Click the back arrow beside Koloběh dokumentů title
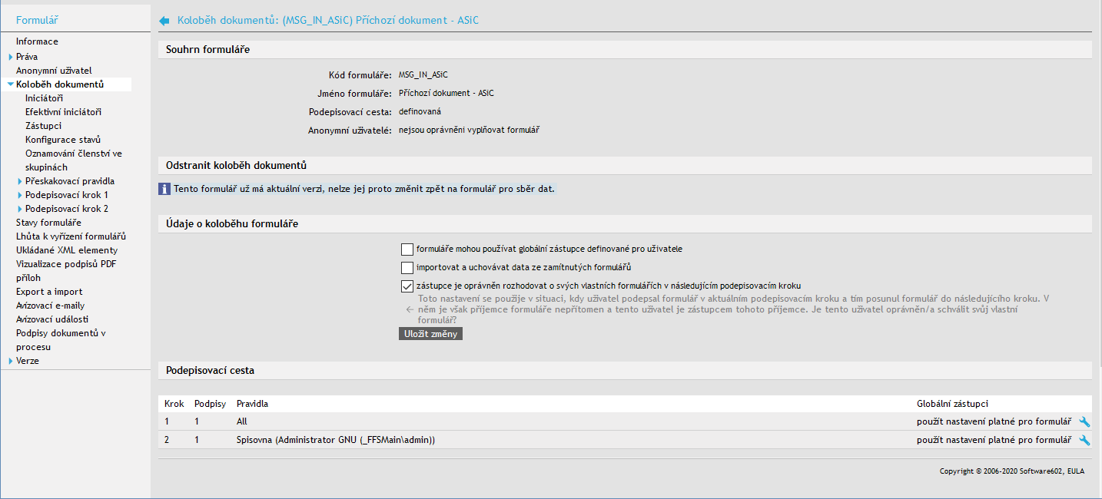This screenshot has height=499, width=1102. pyautogui.click(x=164, y=21)
